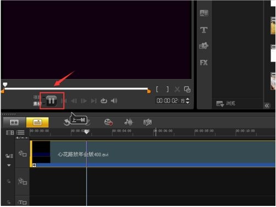Set the mark-in point bracket

tap(157, 89)
